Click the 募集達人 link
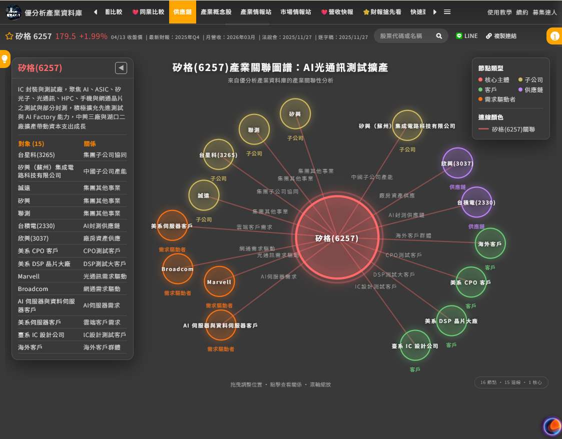Image resolution: width=562 pixels, height=439 pixels. (x=544, y=12)
